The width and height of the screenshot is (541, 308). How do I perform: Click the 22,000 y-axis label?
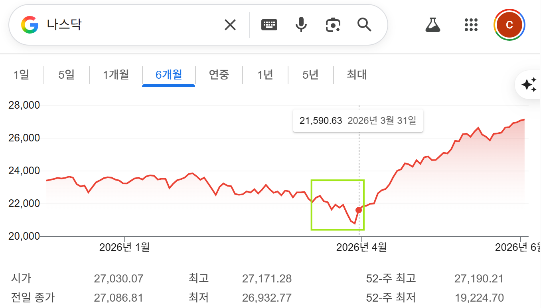click(x=24, y=204)
